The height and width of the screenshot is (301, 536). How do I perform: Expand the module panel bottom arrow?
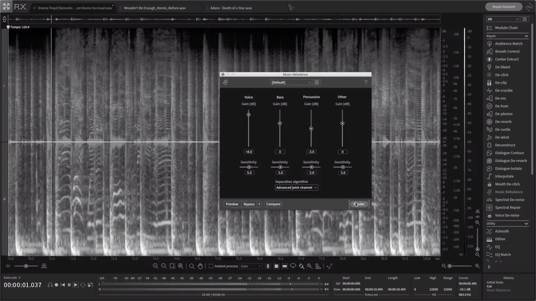pos(489,267)
